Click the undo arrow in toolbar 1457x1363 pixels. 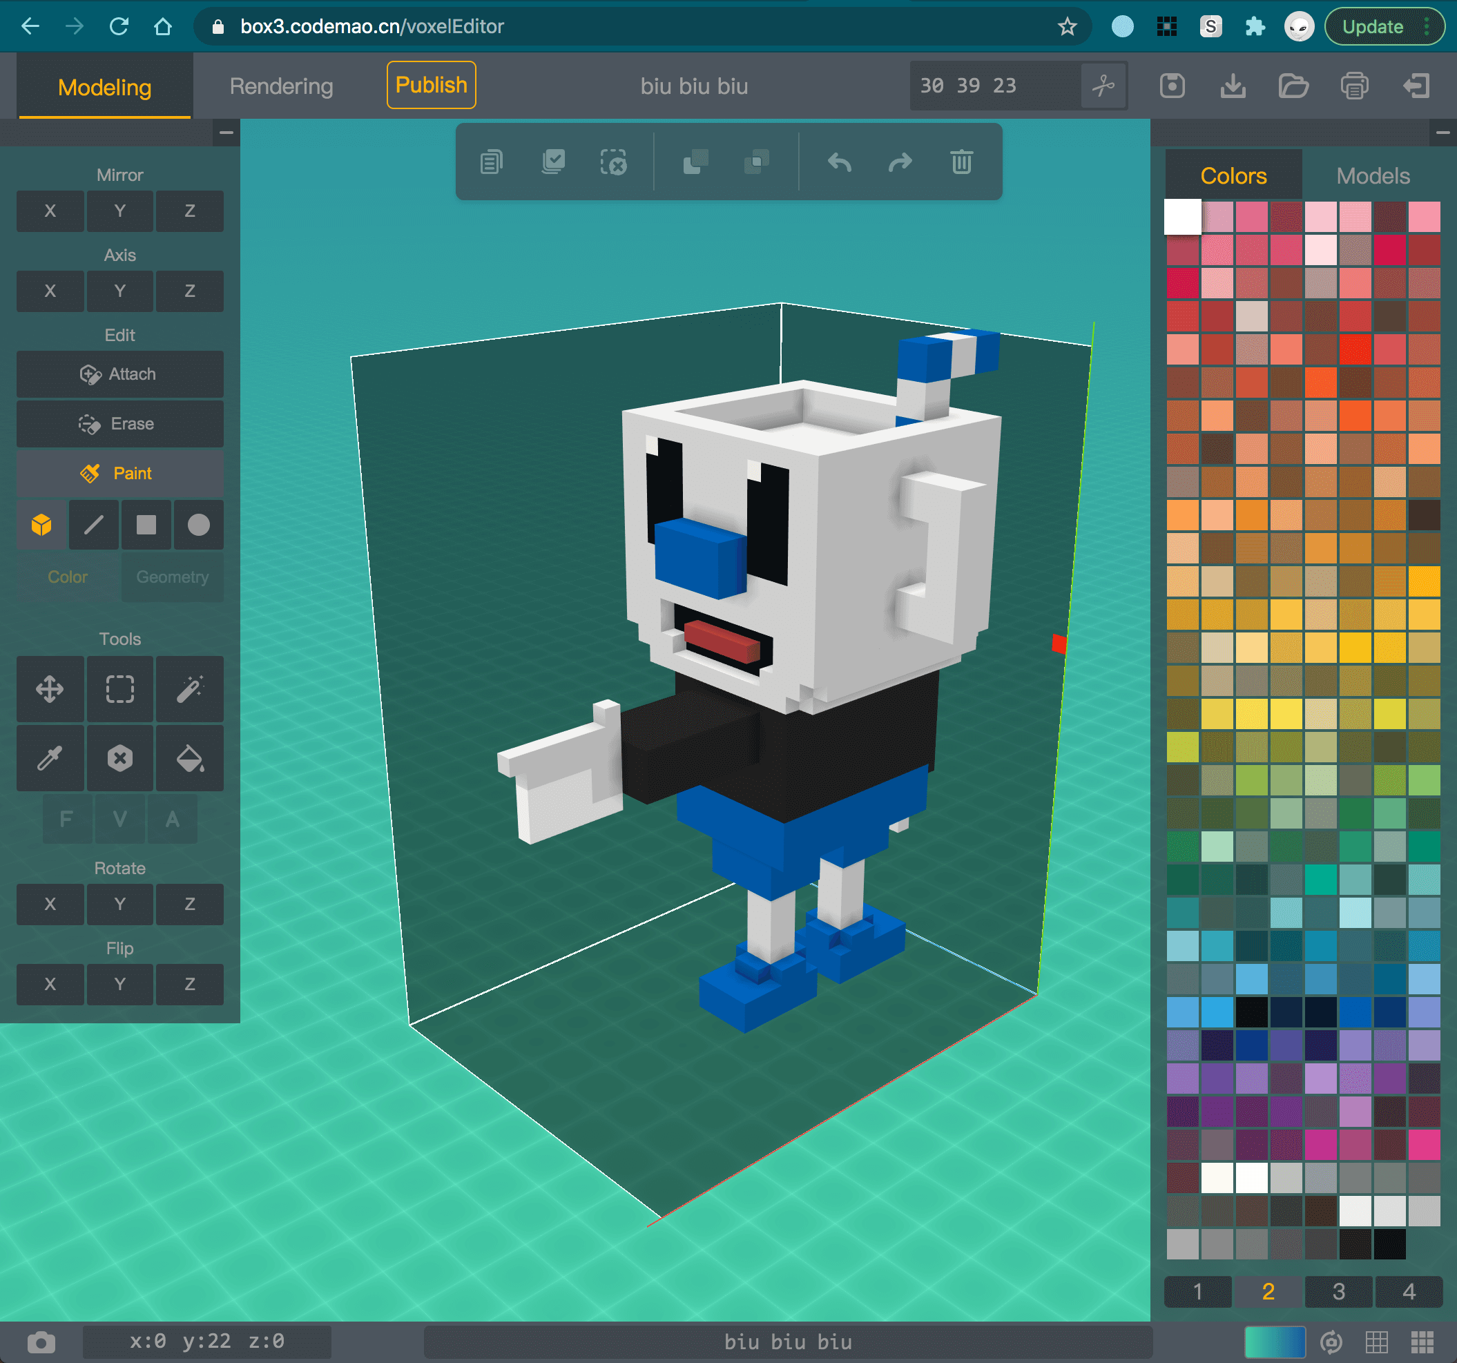(839, 162)
